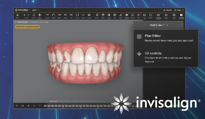Click the Invisalign logo in header
This screenshot has width=205, height=119.
tap(21, 10)
